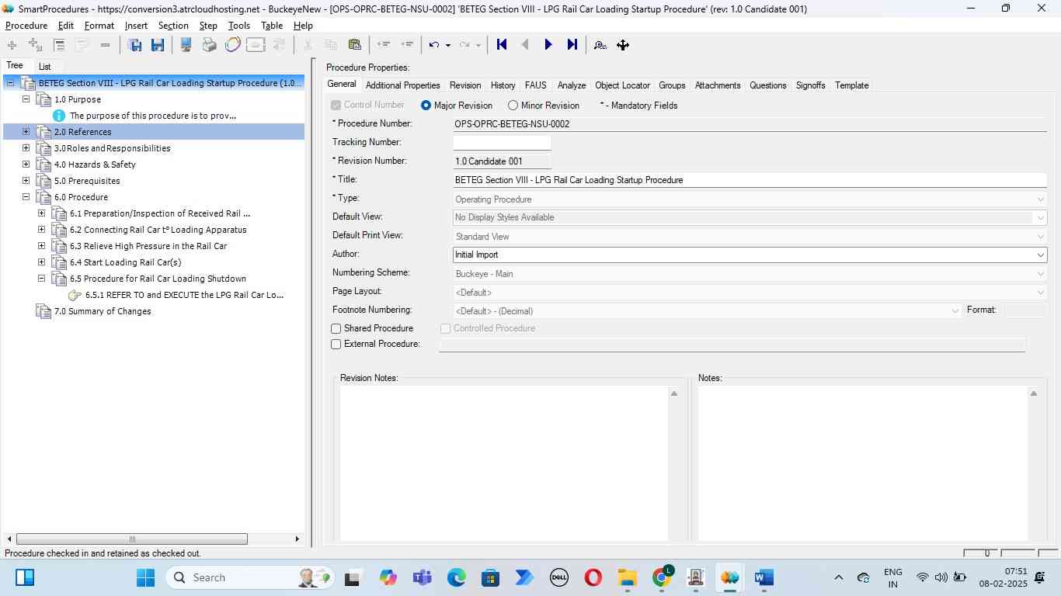Collapse the 1.0 Purpose tree node
1061x596 pixels.
click(26, 99)
